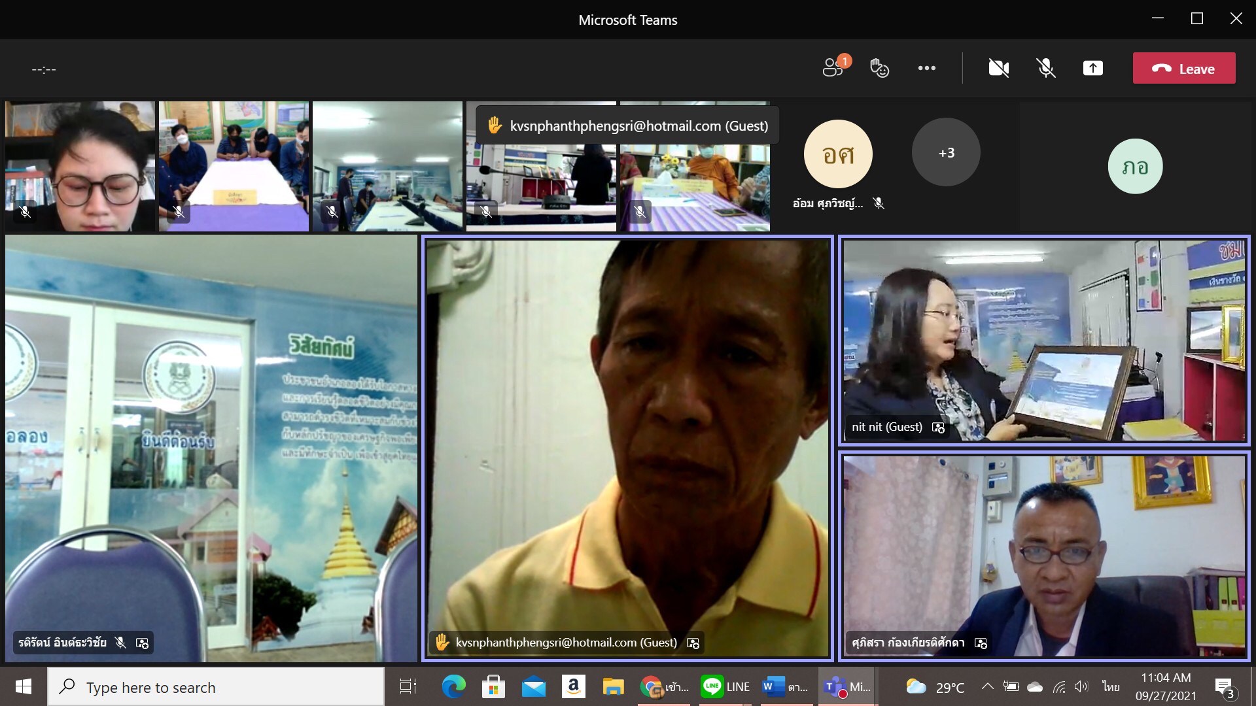Screen dimensions: 1256x706
Task: Select the อศ participant avatar
Action: point(837,154)
